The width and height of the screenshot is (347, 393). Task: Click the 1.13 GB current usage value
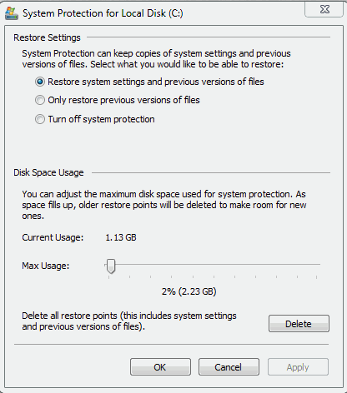point(121,237)
